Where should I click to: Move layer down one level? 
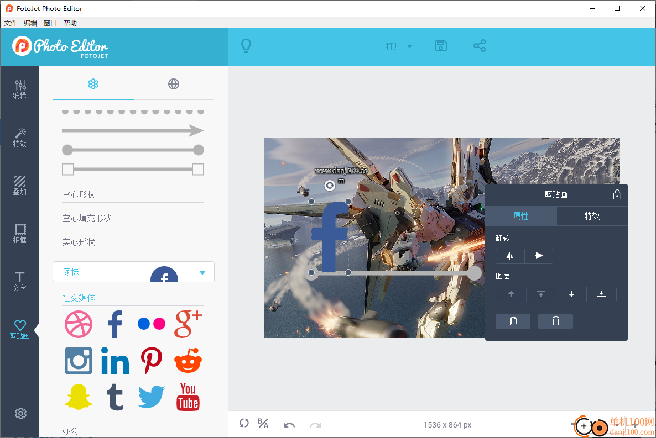click(x=571, y=294)
